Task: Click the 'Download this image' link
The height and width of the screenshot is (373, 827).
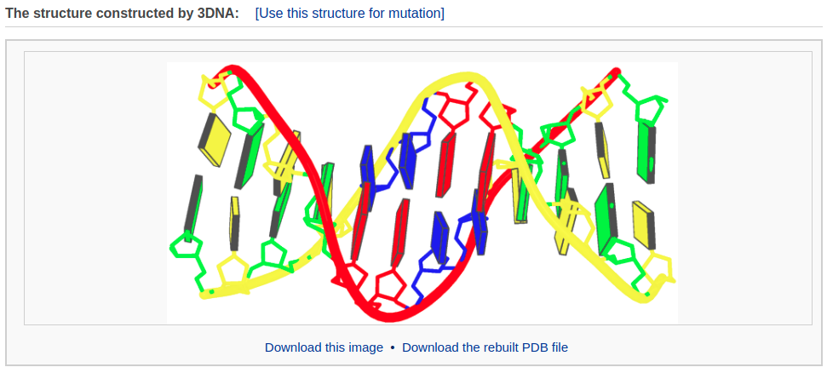Action: pos(324,347)
